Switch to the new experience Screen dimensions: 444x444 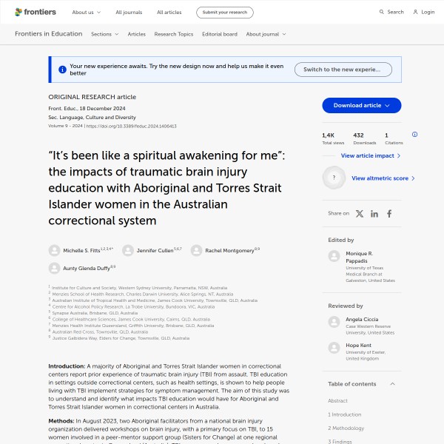[x=343, y=70]
